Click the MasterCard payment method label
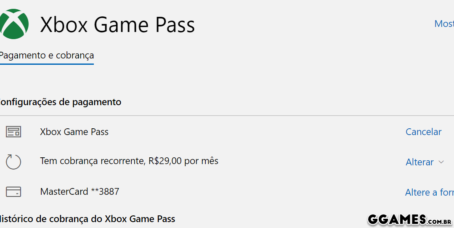 64,192
